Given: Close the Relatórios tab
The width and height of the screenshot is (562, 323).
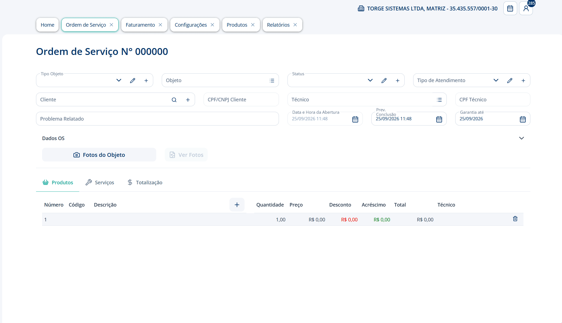Looking at the screenshot, I should click(295, 25).
